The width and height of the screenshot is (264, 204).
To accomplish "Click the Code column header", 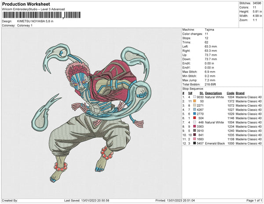I will (x=230, y=93).
